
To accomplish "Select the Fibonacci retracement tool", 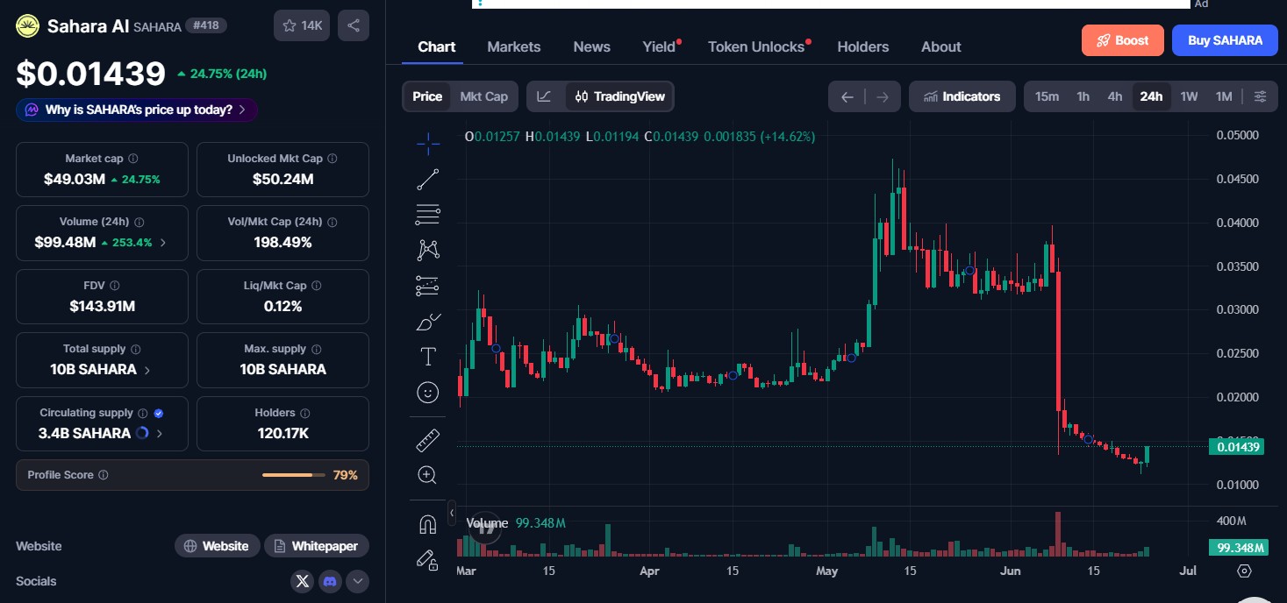I will tap(428, 214).
